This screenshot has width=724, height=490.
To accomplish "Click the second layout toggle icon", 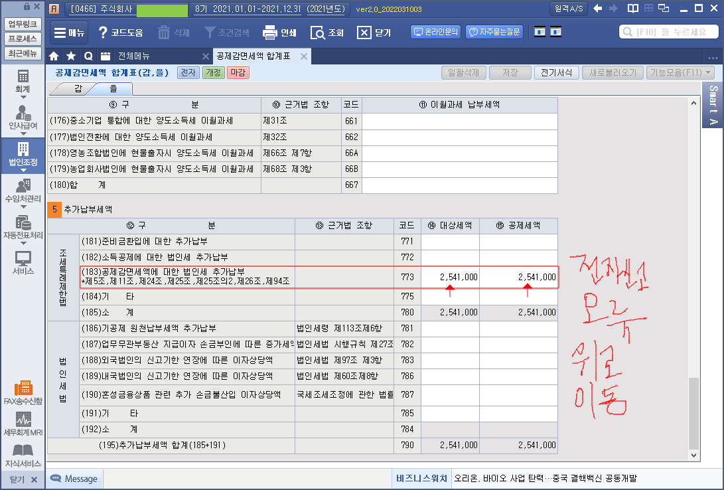I will pos(555,32).
